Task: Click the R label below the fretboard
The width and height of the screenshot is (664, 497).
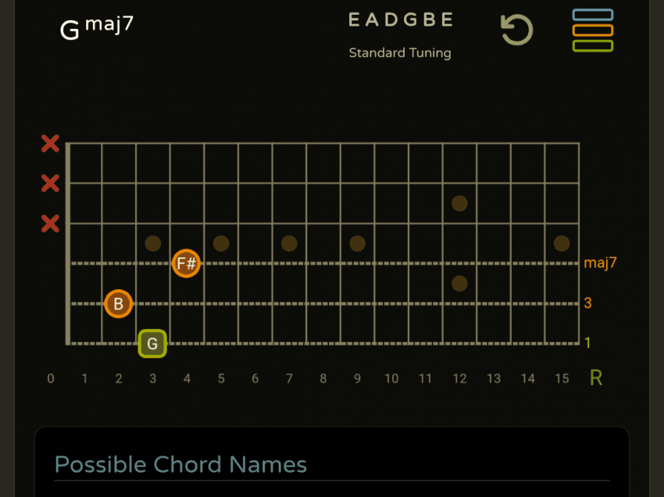Action: pyautogui.click(x=596, y=378)
